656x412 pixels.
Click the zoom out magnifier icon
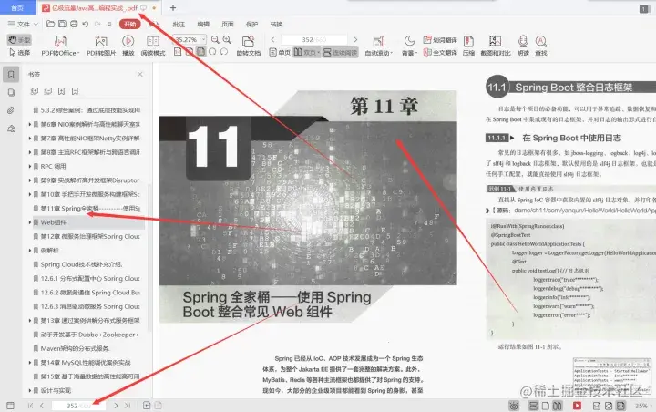point(215,40)
